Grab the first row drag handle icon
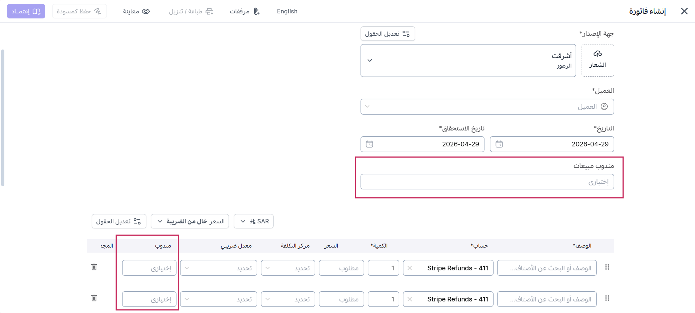Screen dimensions: 695x313 (x=607, y=267)
